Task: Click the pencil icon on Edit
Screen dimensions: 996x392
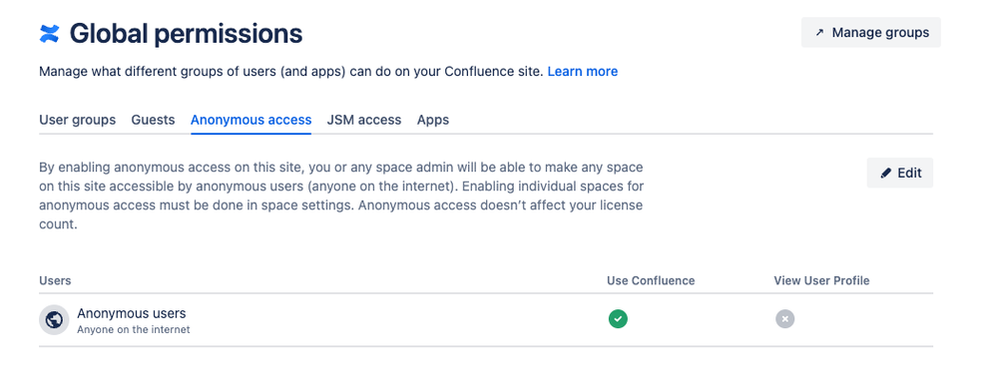Action: tap(885, 173)
